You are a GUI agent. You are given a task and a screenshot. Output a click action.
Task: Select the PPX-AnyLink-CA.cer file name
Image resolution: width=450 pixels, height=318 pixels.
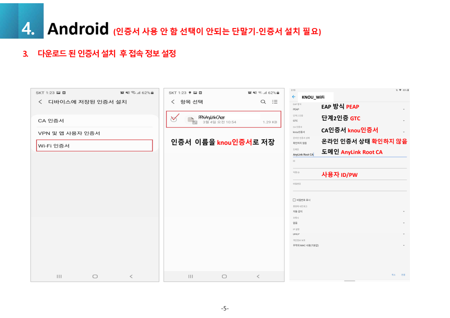coord(212,117)
